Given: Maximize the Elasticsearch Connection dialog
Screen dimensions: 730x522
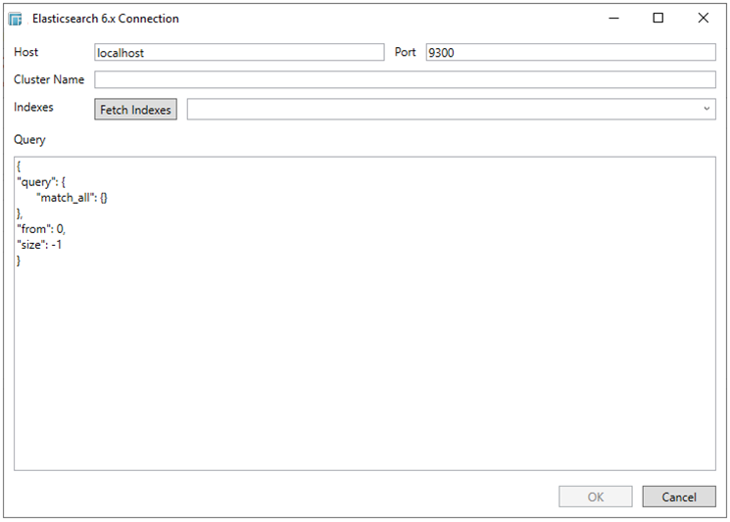Looking at the screenshot, I should [x=658, y=18].
